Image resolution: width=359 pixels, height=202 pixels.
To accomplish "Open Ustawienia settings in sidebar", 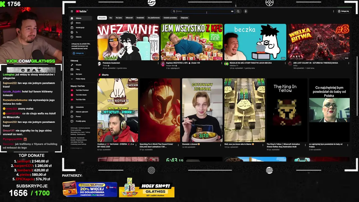I will [x=81, y=107].
